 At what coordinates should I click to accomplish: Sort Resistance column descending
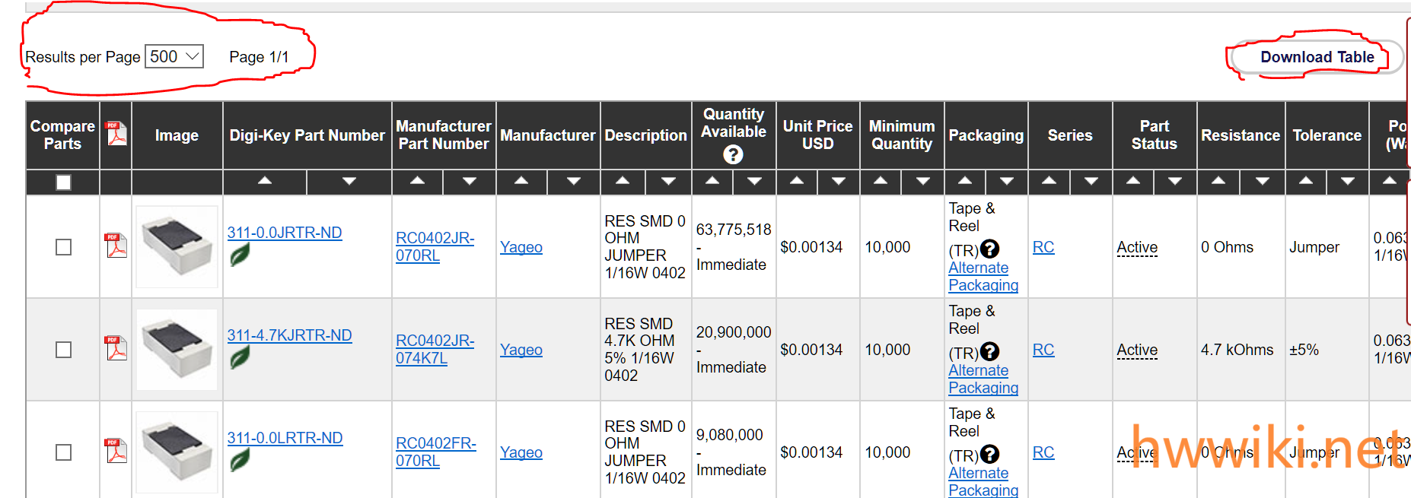coord(1262,181)
